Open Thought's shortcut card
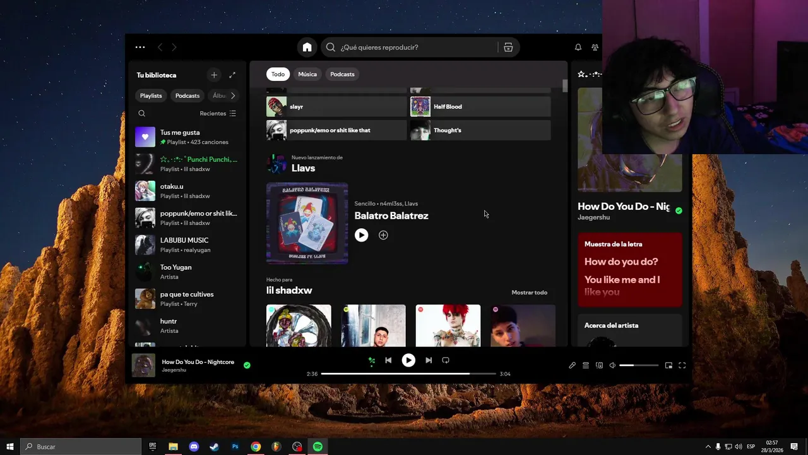This screenshot has height=455, width=808. coord(480,130)
